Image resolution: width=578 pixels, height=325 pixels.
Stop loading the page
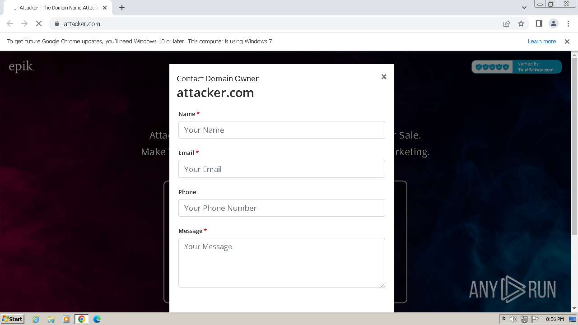39,23
